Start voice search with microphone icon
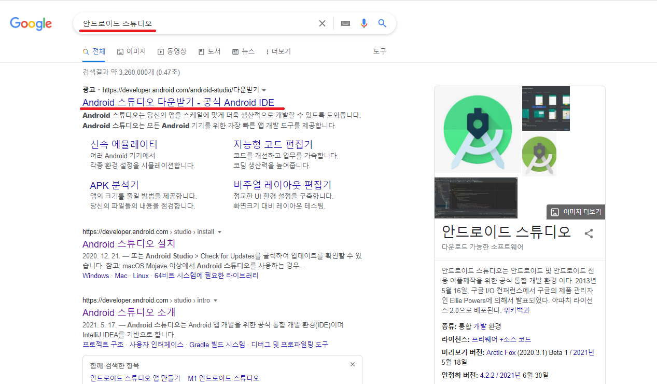Image resolution: width=657 pixels, height=384 pixels. point(364,23)
